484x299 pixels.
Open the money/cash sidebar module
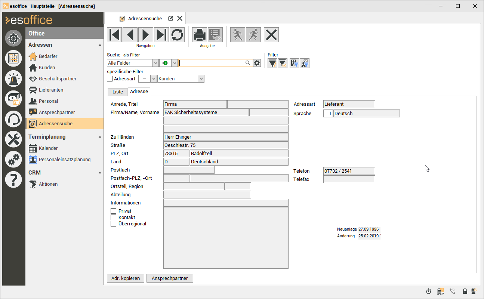13,99
